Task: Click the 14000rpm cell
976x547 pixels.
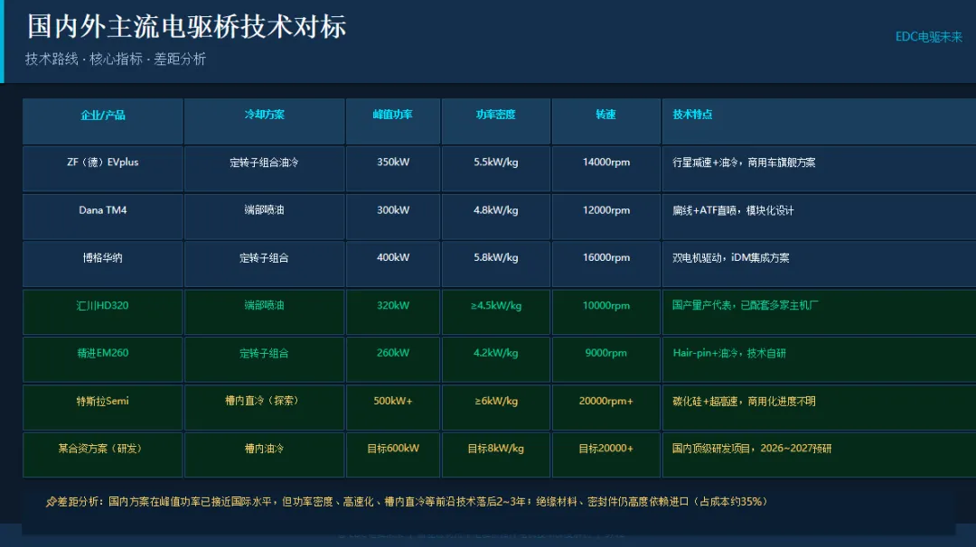Action: coord(606,169)
